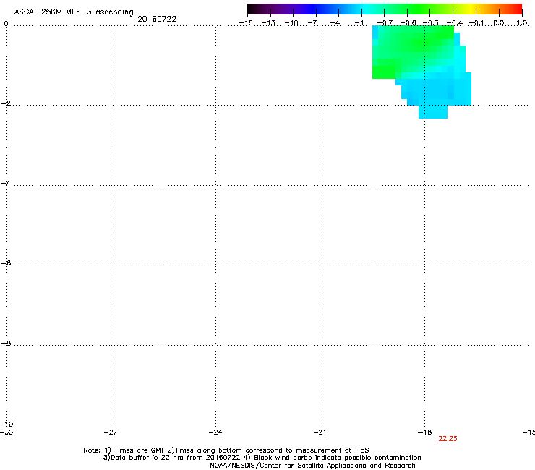Click the latitude axis label '-8'
This screenshot has width=535, height=470.
point(6,343)
